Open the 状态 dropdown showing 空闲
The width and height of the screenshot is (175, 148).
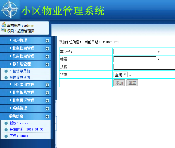click(121, 74)
